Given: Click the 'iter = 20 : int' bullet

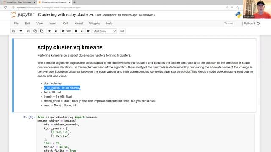Looking at the screenshot, I should pyautogui.click(x=52, y=92).
